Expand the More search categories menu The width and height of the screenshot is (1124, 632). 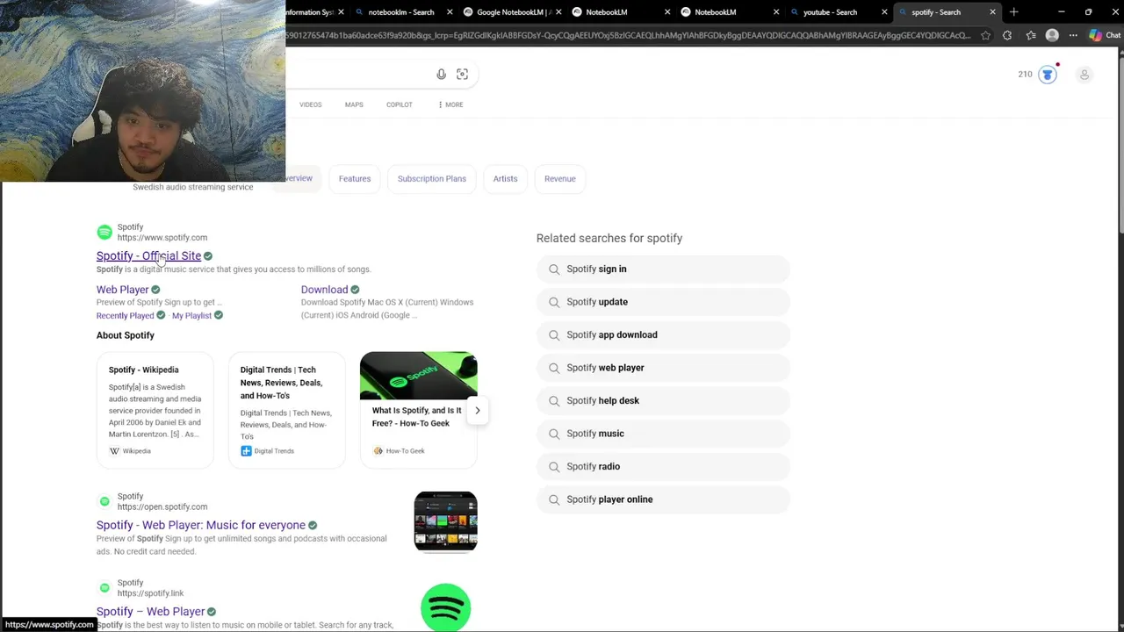click(450, 104)
